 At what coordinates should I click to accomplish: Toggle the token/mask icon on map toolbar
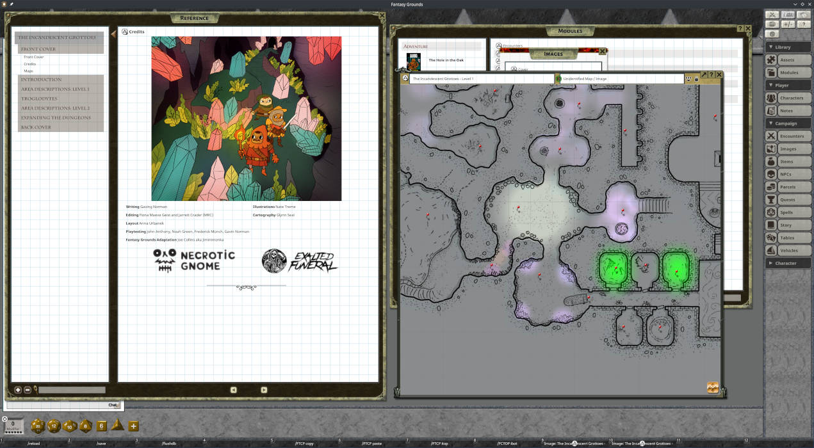pyautogui.click(x=688, y=79)
